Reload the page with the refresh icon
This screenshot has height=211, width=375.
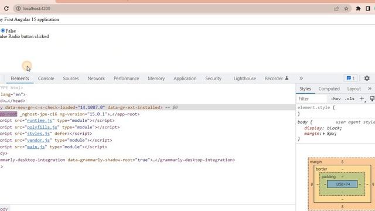6,9
